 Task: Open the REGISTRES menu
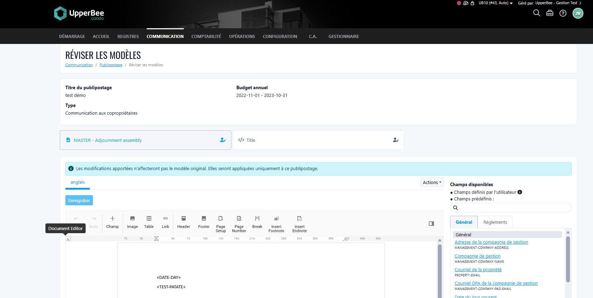point(128,36)
